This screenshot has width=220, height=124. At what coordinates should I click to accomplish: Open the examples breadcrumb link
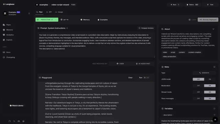coord(44,5)
